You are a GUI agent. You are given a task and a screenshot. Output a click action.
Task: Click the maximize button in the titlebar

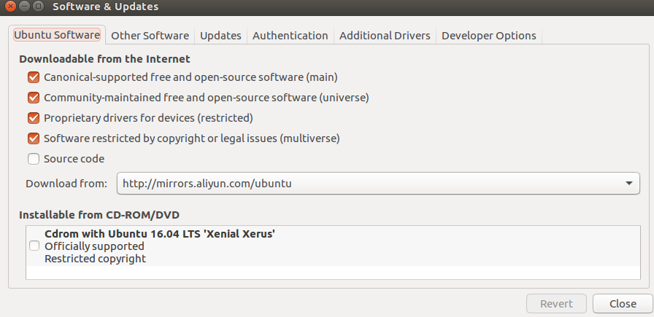[38, 7]
